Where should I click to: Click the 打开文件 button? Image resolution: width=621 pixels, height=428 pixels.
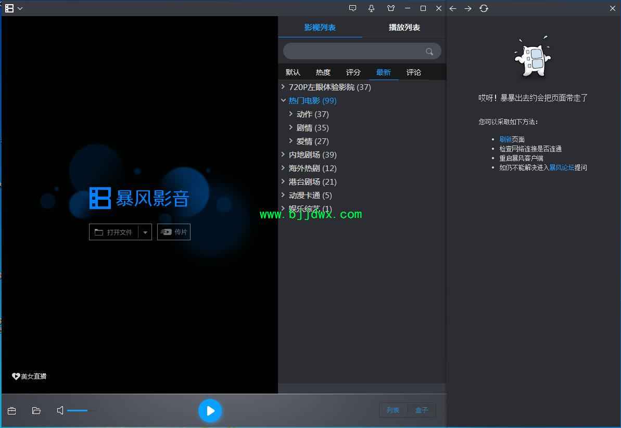[113, 232]
